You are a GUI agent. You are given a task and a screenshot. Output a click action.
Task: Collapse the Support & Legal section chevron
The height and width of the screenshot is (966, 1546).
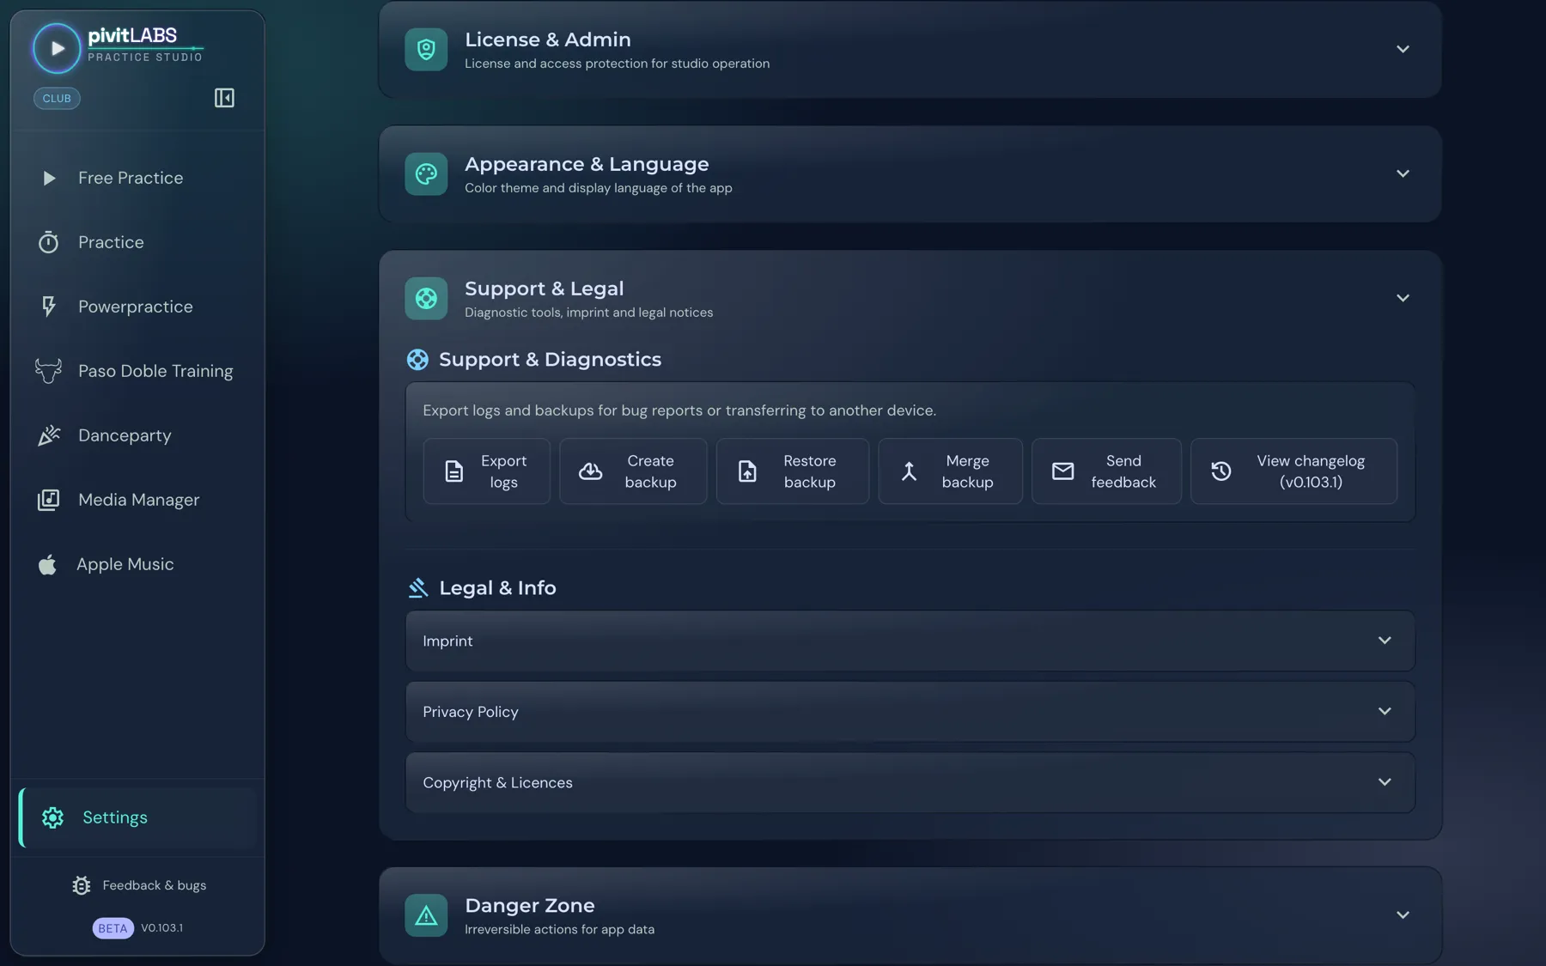coord(1403,298)
